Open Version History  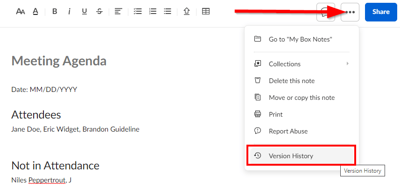(x=302, y=156)
